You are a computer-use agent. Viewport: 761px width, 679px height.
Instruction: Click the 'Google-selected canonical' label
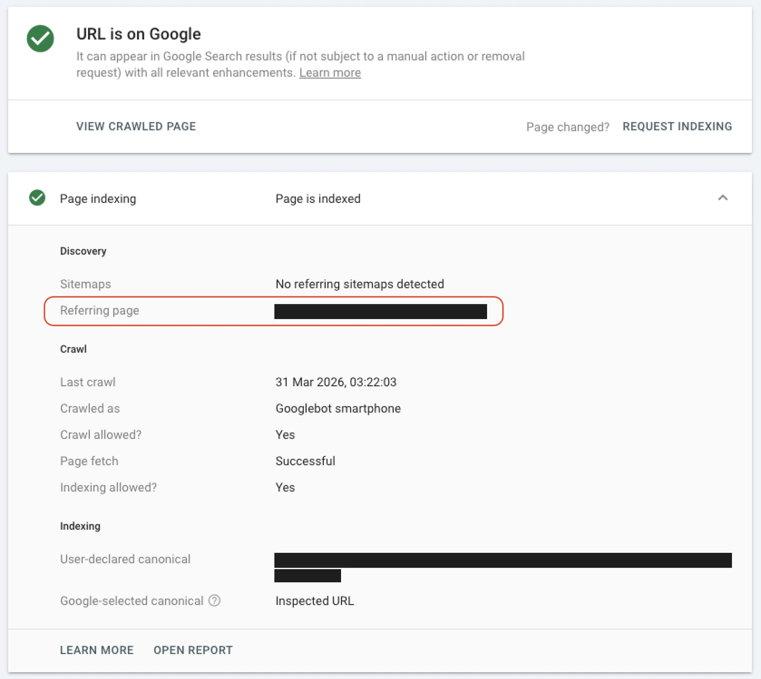point(131,601)
